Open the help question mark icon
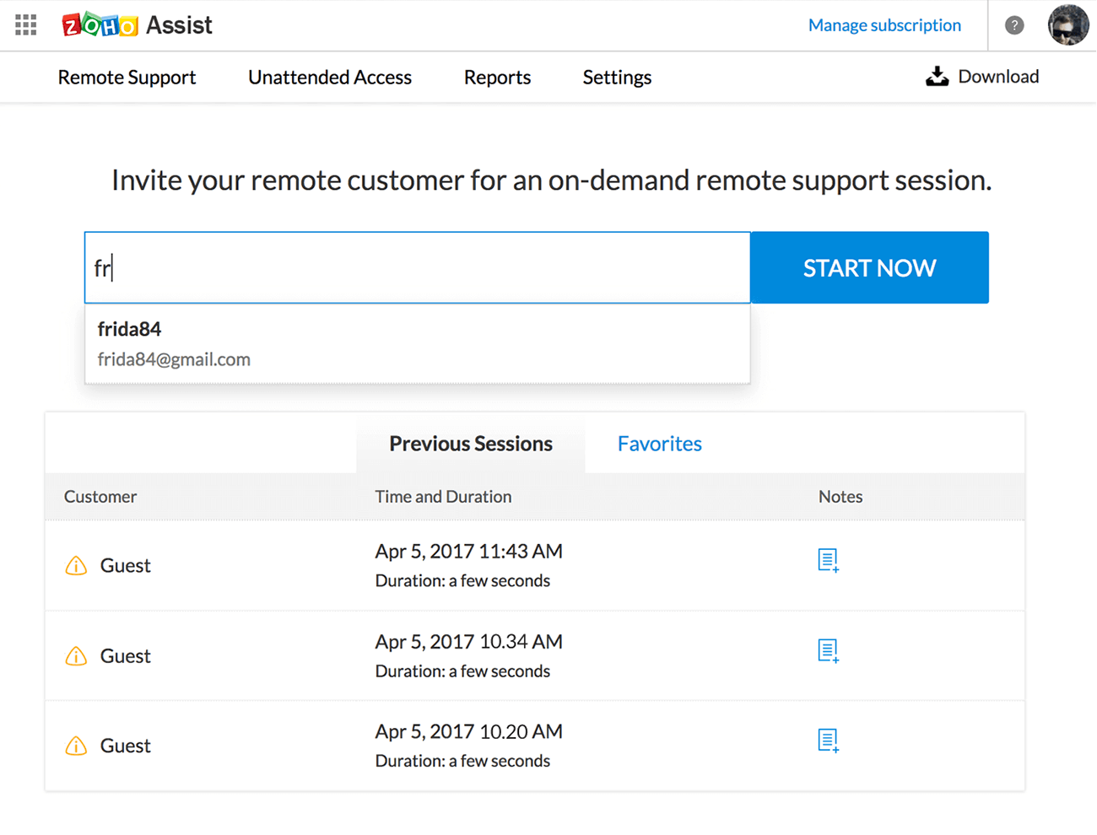The height and width of the screenshot is (835, 1097). (1014, 25)
